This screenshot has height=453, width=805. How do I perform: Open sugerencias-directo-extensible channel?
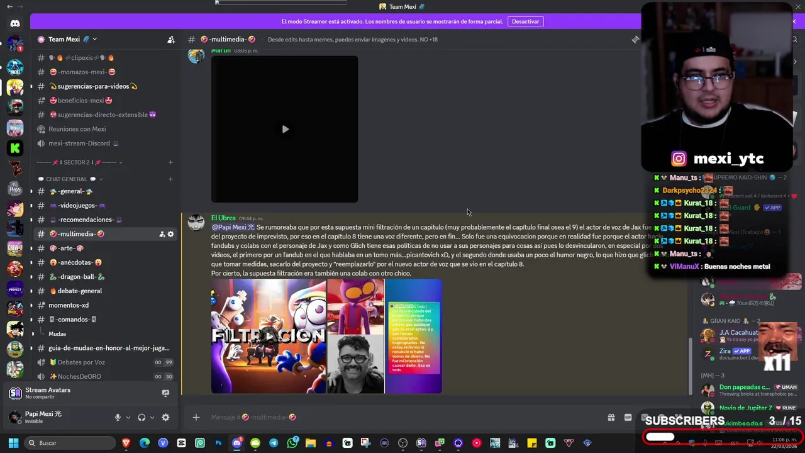coord(106,115)
